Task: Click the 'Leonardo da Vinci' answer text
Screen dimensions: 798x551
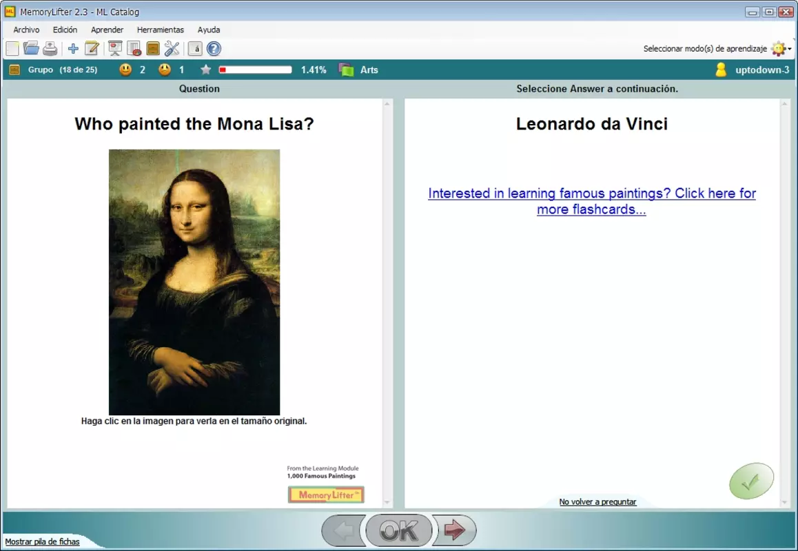Action: click(x=592, y=124)
